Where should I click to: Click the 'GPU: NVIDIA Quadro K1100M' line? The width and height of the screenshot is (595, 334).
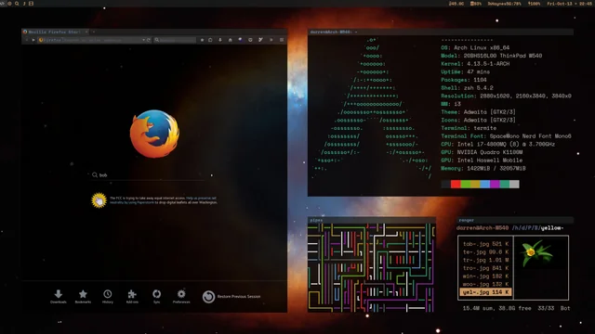(482, 152)
